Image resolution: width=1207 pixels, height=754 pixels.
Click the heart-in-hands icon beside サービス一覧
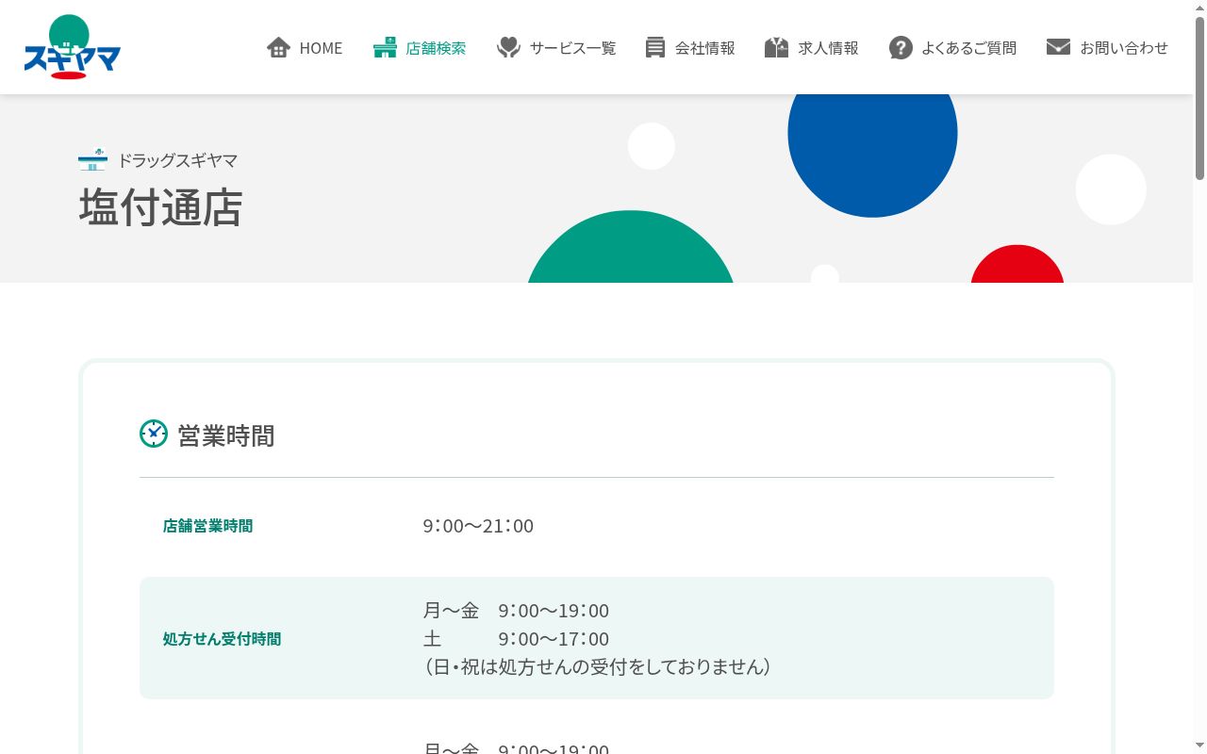pyautogui.click(x=509, y=47)
